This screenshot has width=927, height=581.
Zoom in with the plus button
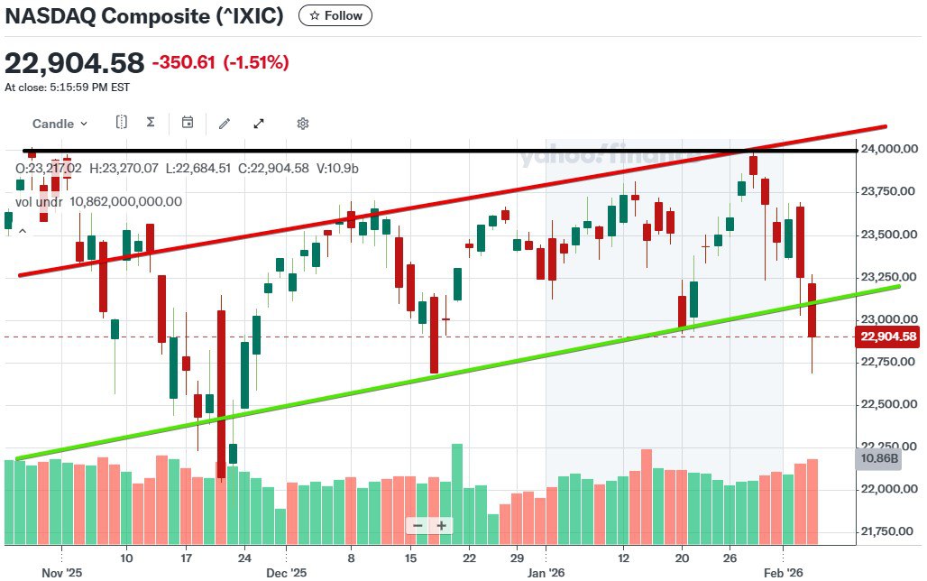441,525
